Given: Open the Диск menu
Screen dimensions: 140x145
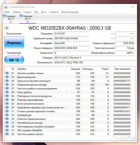Looking at the screenshot, I should click(x=44, y=12).
